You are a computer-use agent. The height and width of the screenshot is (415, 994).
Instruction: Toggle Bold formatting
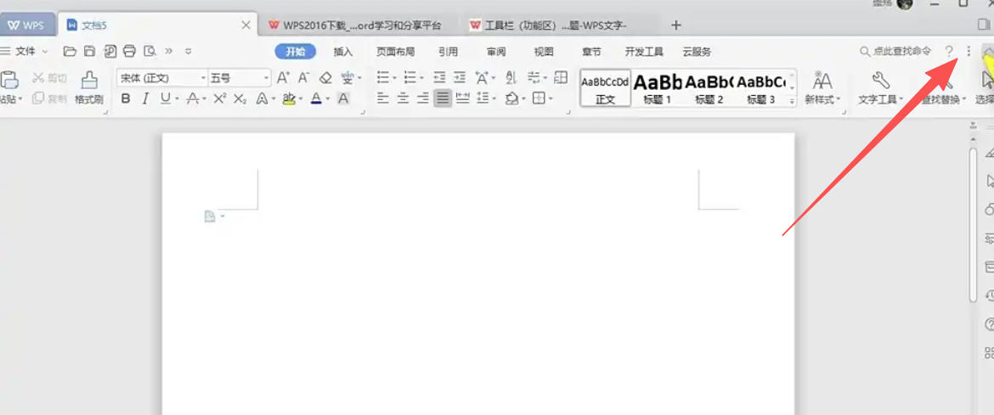point(126,98)
